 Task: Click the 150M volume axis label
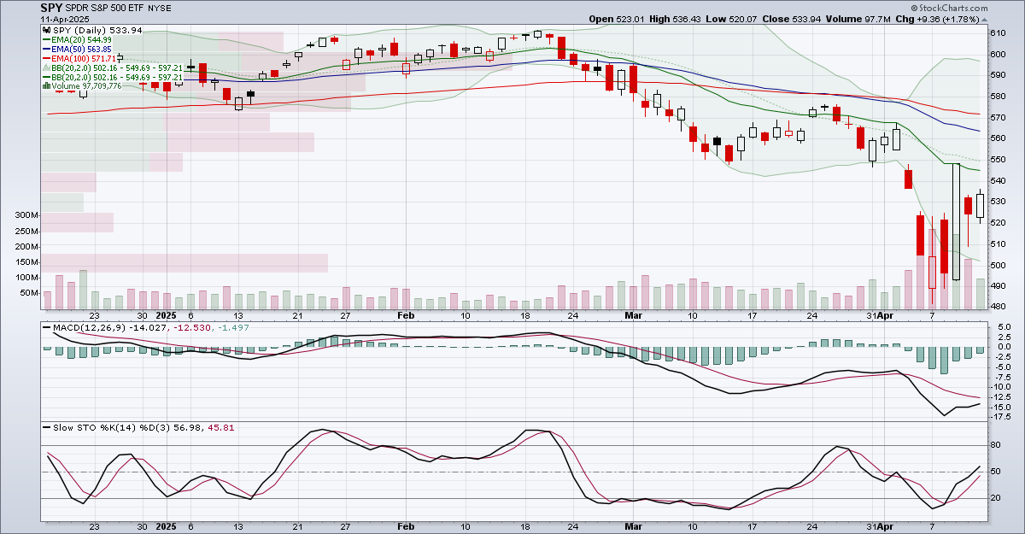pos(27,261)
